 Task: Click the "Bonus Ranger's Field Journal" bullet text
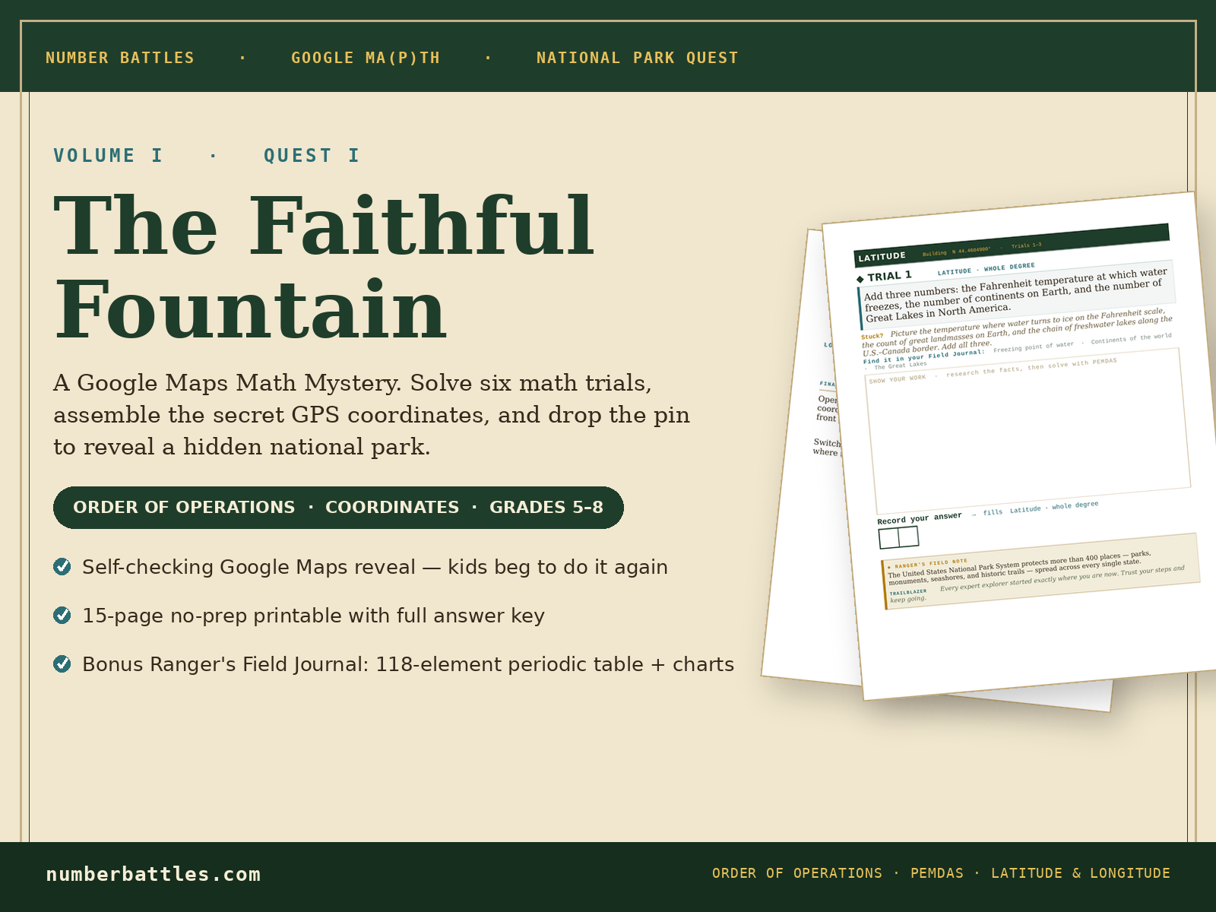tap(408, 664)
